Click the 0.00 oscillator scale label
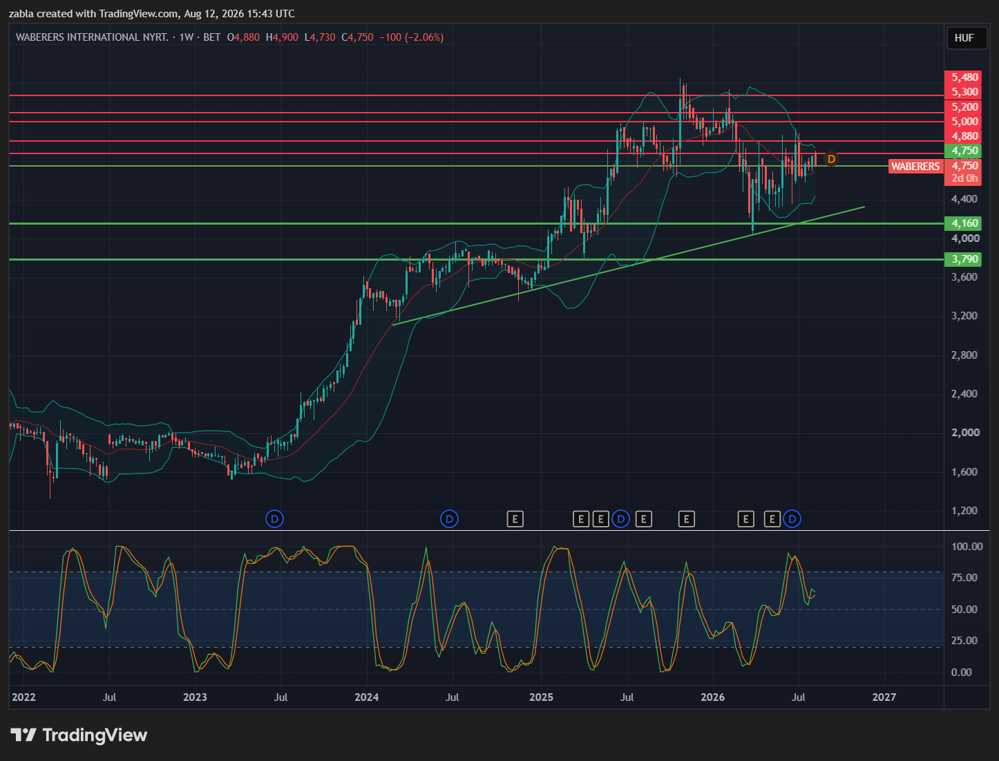Image resolution: width=999 pixels, height=761 pixels. coord(961,673)
